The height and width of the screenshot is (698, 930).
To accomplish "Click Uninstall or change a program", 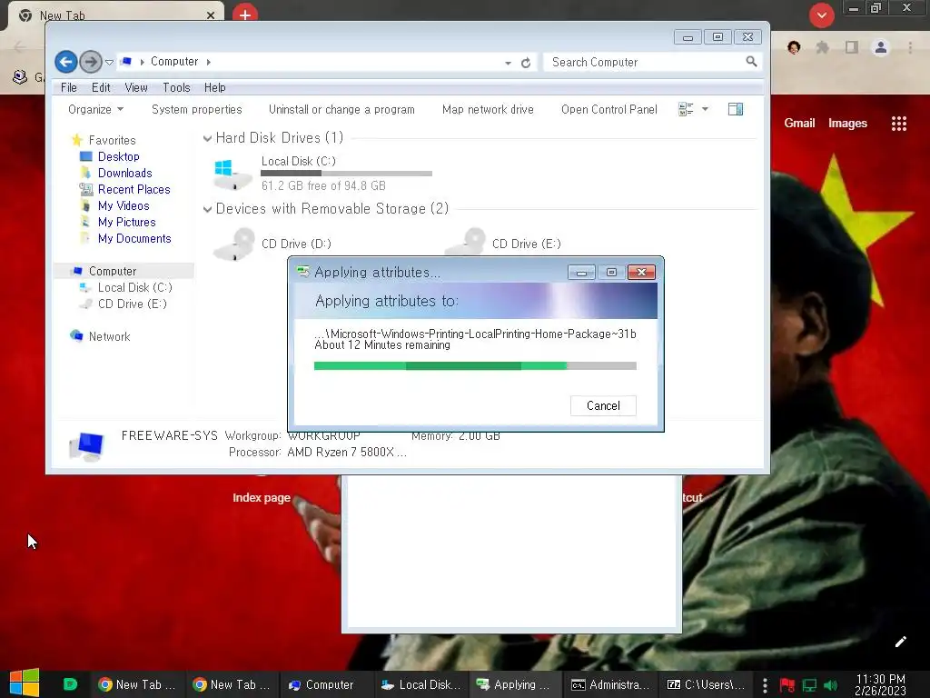I will [x=341, y=109].
